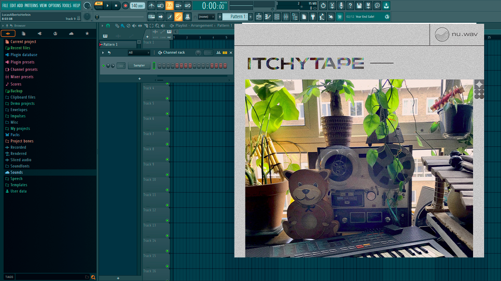The width and height of the screenshot is (501, 281).
Task: Toggle the Sampler channel green mute light
Action: tap(103, 66)
